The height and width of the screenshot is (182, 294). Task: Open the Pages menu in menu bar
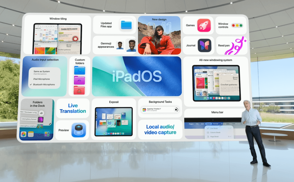191,124
